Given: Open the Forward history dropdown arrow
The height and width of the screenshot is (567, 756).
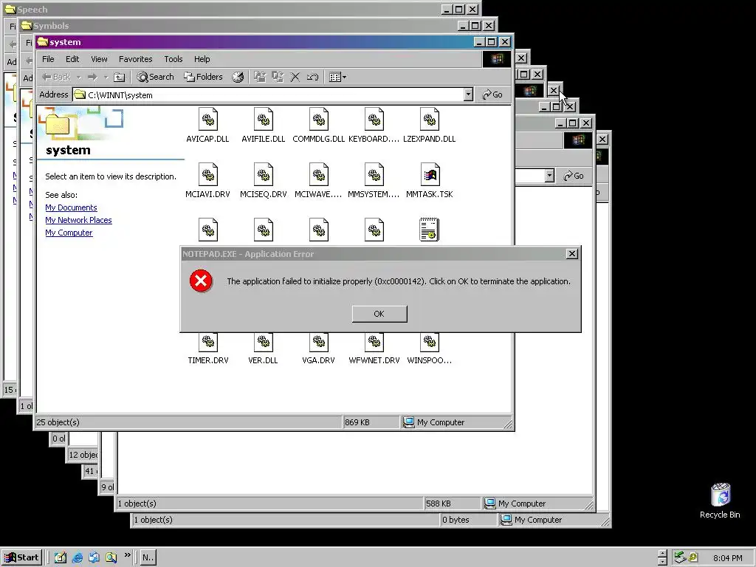Looking at the screenshot, I should click(x=106, y=77).
